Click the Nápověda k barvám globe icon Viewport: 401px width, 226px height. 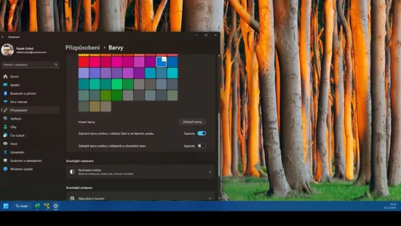[x=72, y=198]
